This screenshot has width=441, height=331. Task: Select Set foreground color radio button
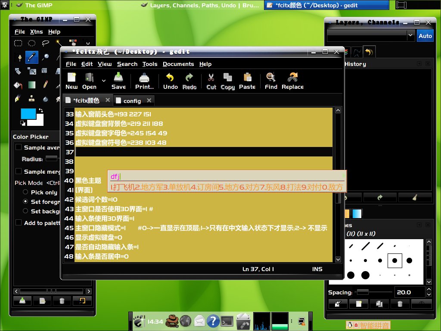[25, 202]
